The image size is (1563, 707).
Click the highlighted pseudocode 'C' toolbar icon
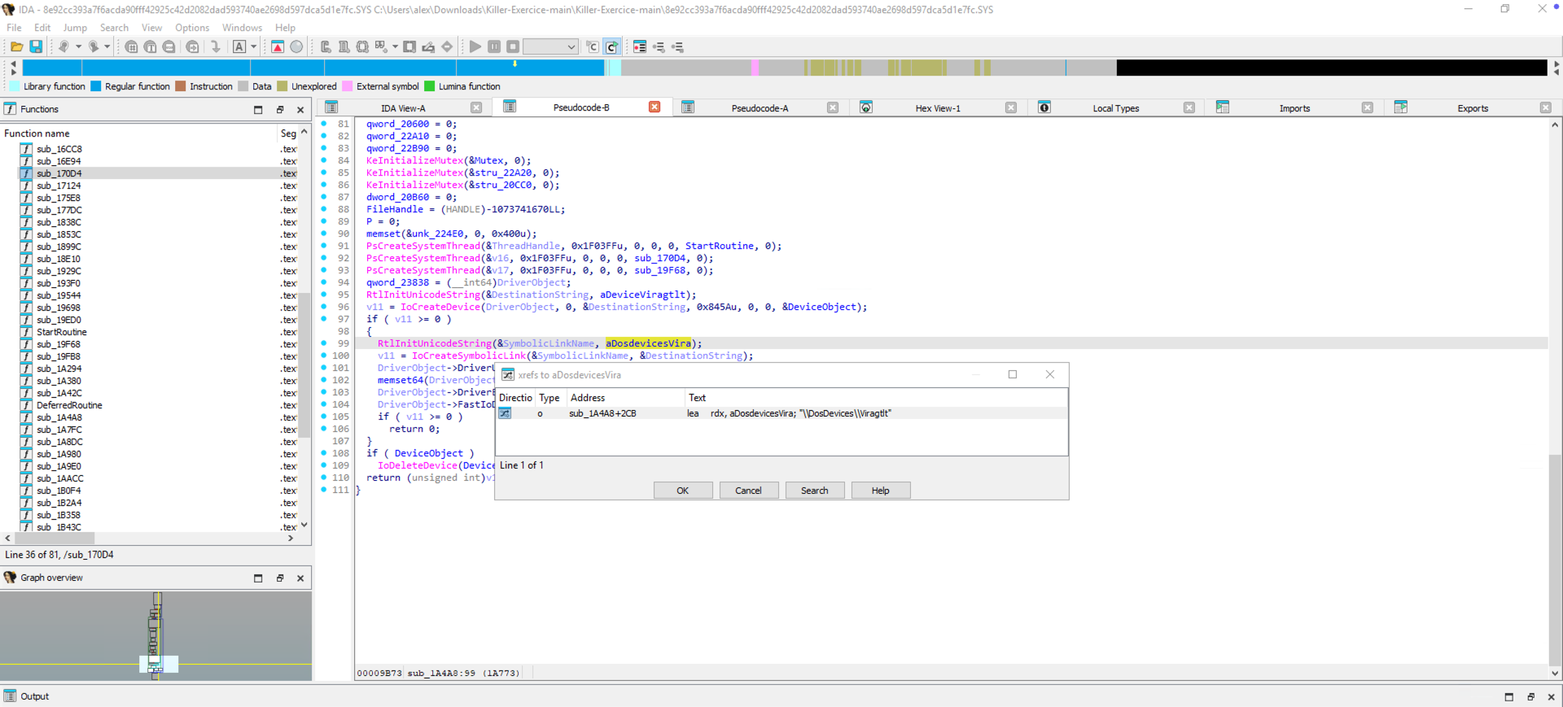click(x=612, y=47)
